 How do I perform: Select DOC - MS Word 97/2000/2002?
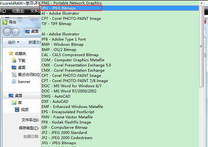tap(120, 91)
